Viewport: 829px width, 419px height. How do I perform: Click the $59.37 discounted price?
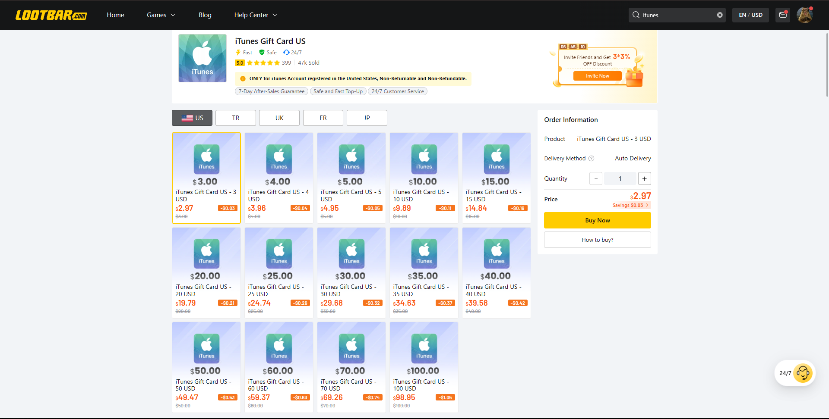point(259,397)
